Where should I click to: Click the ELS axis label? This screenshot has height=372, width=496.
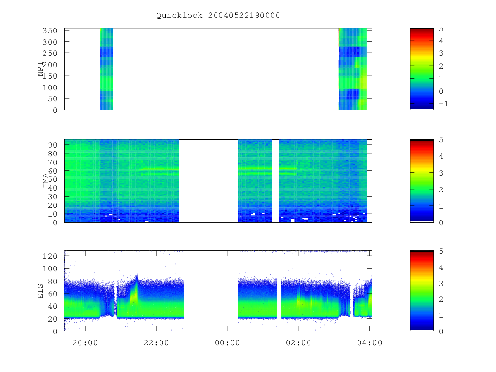[41, 291]
